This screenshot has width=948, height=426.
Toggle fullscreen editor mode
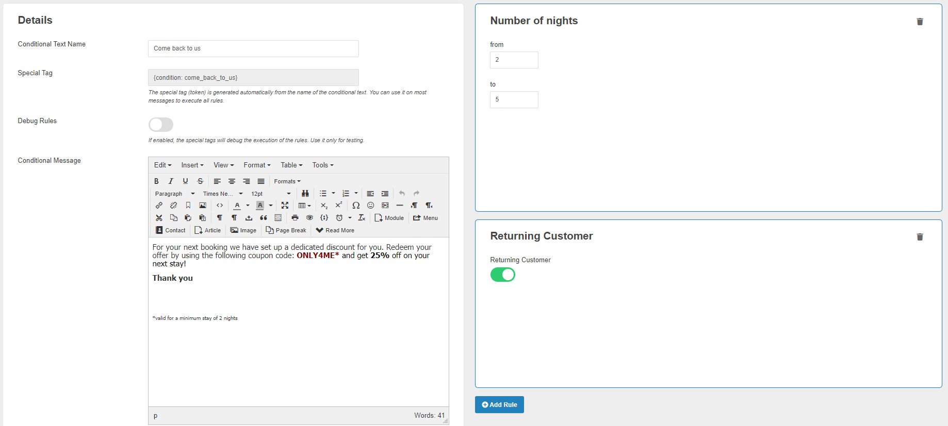[285, 206]
